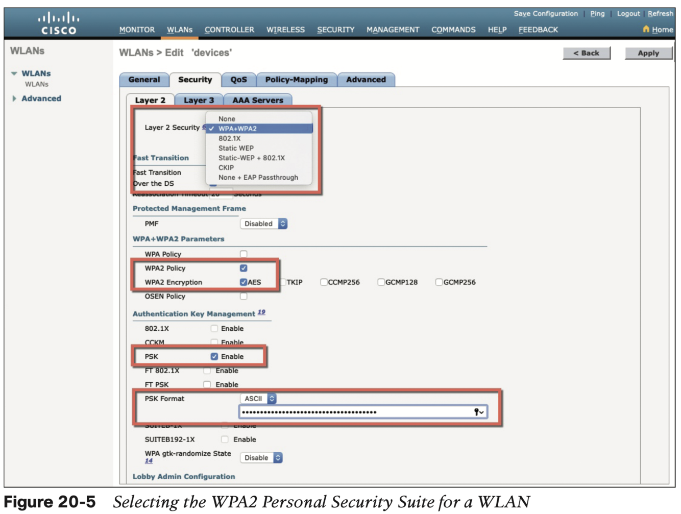Image resolution: width=681 pixels, height=514 pixels.
Task: Collapse the WLANs sidebar section
Action: (14, 74)
